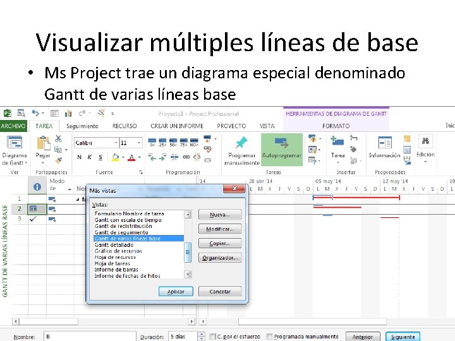The width and height of the screenshot is (455, 341).
Task: Click the Cut scissors icon
Action: click(58, 138)
